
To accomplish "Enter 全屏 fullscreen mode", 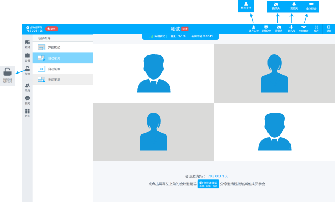I will point(316,29).
